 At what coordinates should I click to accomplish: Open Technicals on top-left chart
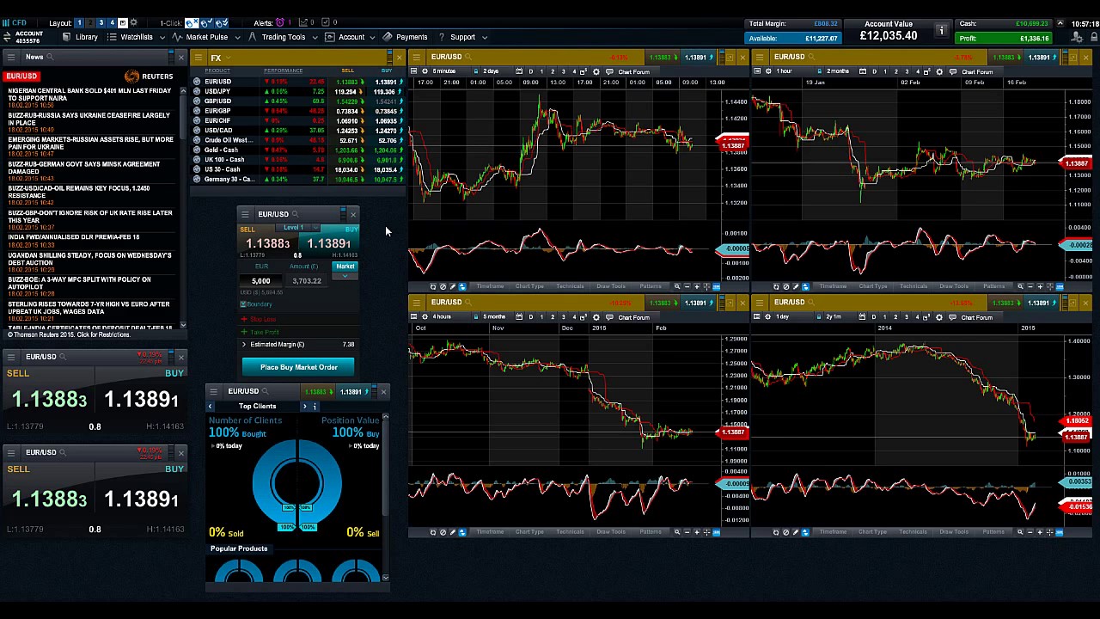point(570,286)
